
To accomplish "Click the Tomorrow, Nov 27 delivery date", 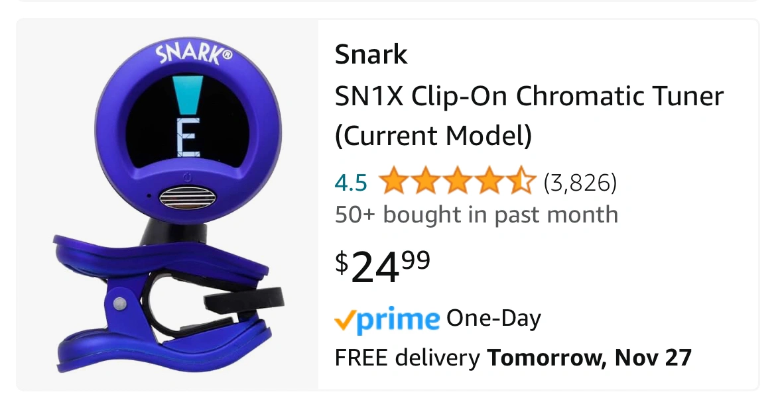I will point(589,358).
